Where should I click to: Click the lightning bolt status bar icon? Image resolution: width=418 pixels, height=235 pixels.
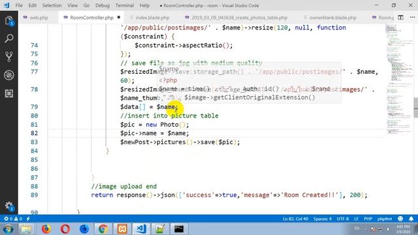tap(28, 219)
